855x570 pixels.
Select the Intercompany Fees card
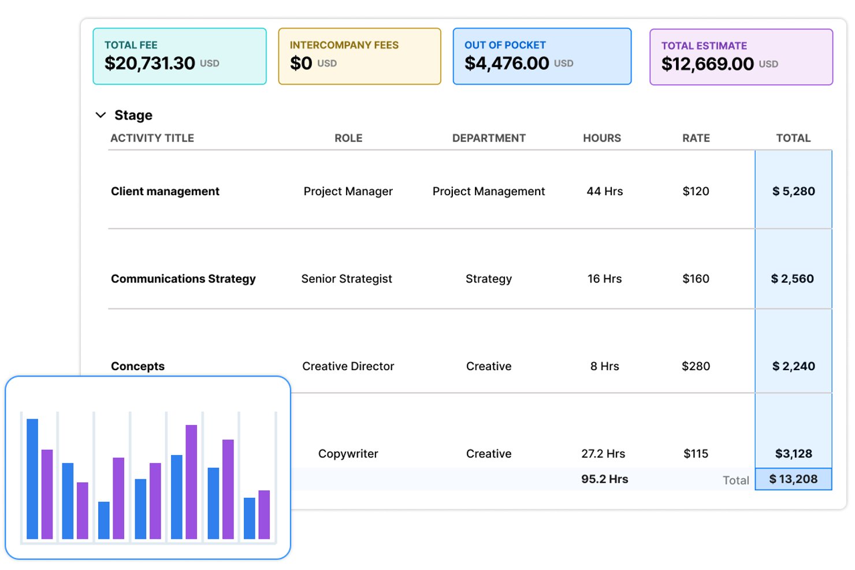click(359, 56)
